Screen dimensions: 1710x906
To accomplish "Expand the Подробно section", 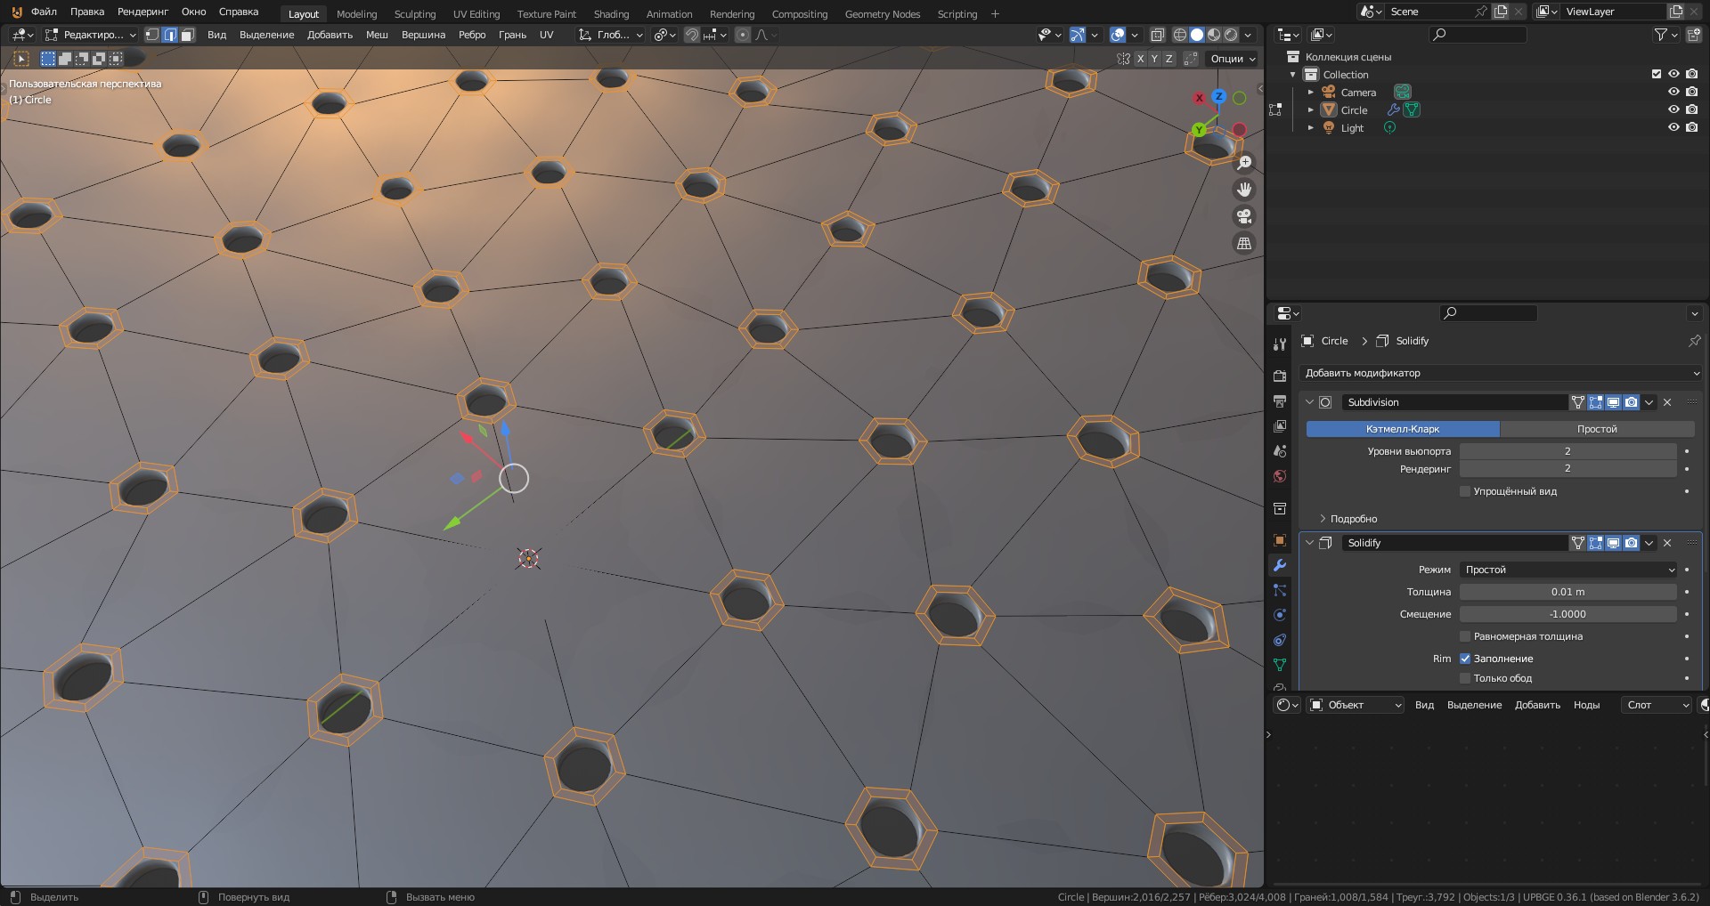I will [1348, 519].
